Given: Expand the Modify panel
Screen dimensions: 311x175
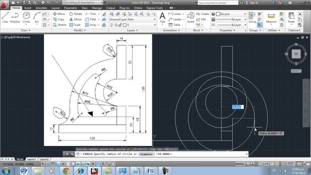Looking at the screenshot, I should pos(80,30).
